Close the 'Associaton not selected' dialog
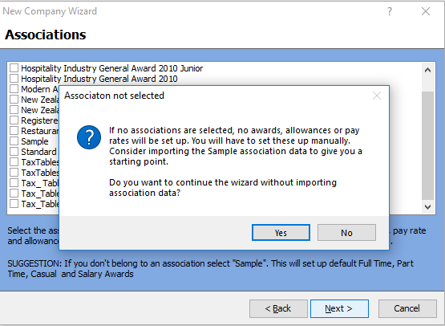 pos(377,96)
